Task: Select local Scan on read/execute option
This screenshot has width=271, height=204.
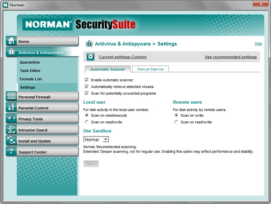Action: (x=87, y=115)
